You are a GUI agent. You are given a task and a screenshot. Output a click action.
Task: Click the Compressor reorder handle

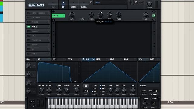[x=48, y=40]
